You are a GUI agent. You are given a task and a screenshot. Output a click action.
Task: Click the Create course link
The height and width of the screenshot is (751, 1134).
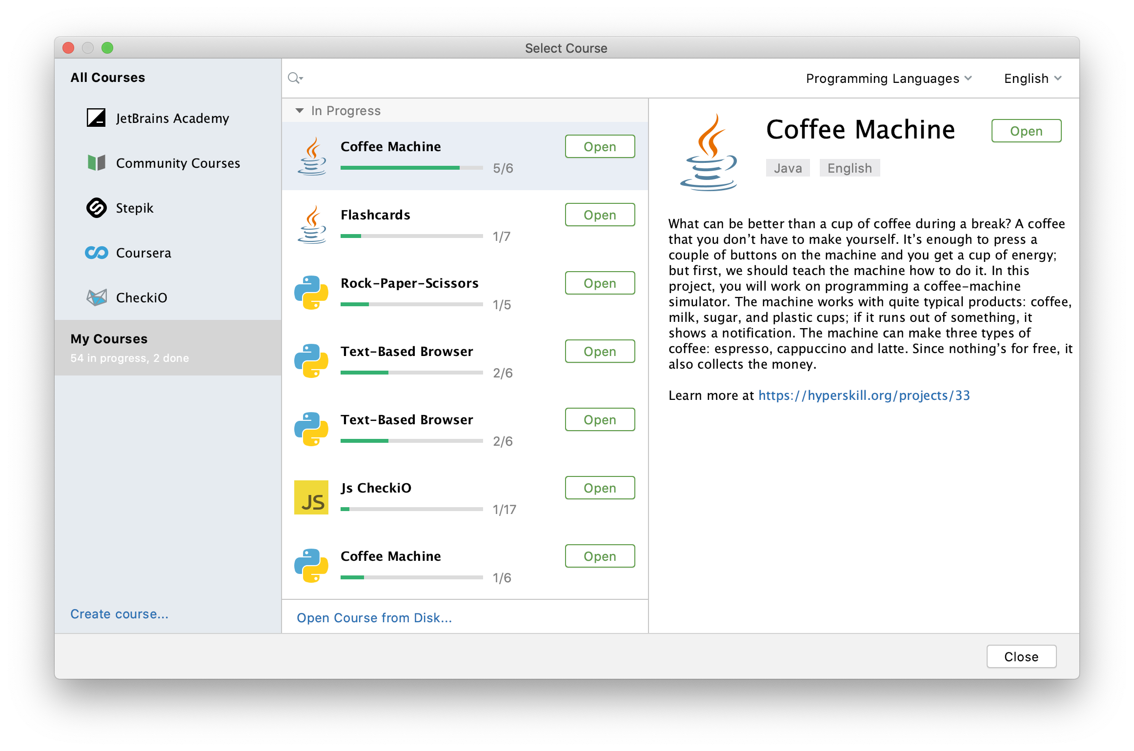[120, 613]
